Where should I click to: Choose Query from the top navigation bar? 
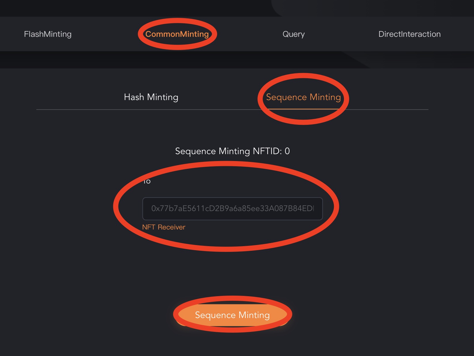click(x=294, y=34)
